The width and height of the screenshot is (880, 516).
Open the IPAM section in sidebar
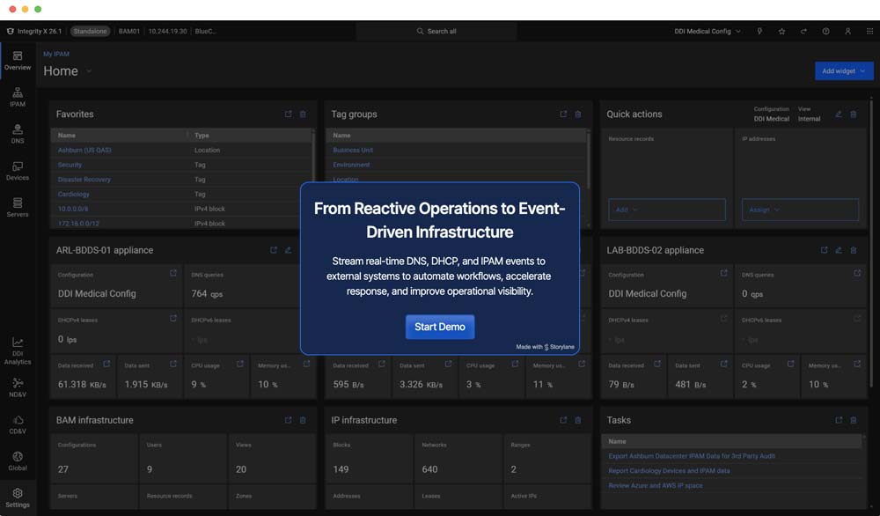(x=18, y=97)
